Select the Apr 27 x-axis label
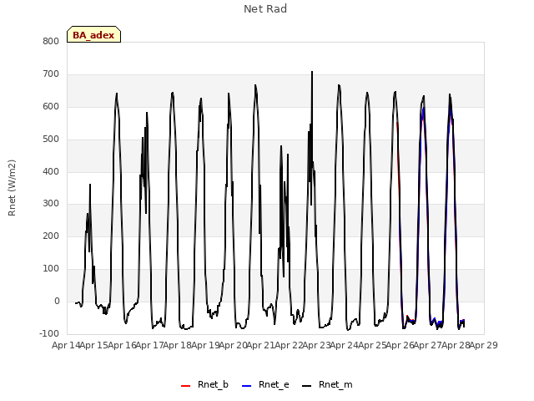 (428, 345)
